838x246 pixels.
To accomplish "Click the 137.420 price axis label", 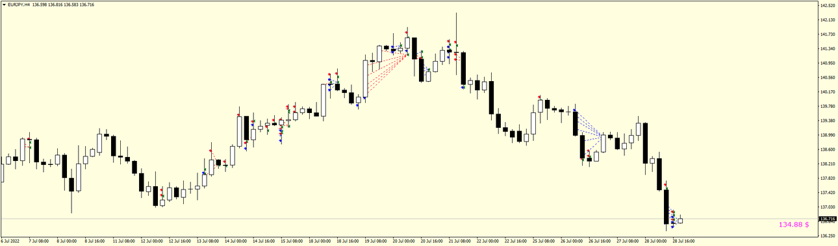I will coord(828,192).
